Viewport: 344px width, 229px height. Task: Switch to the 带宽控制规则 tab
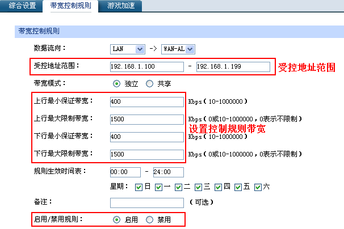tap(70, 6)
